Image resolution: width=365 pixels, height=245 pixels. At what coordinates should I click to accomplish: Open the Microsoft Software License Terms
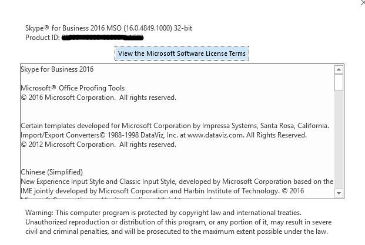(182, 53)
